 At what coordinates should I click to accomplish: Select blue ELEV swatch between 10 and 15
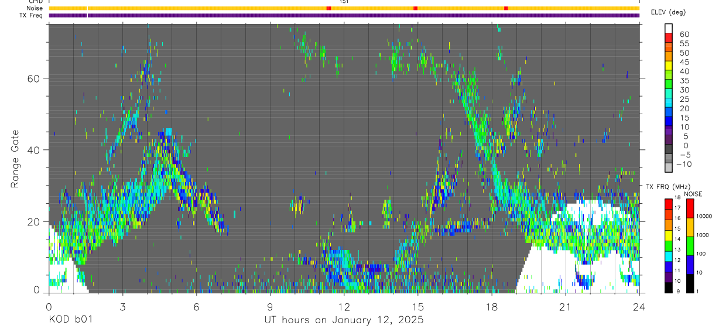pos(669,121)
